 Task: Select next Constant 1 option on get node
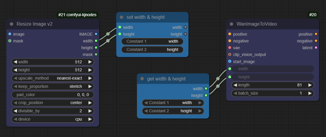click(x=200, y=103)
